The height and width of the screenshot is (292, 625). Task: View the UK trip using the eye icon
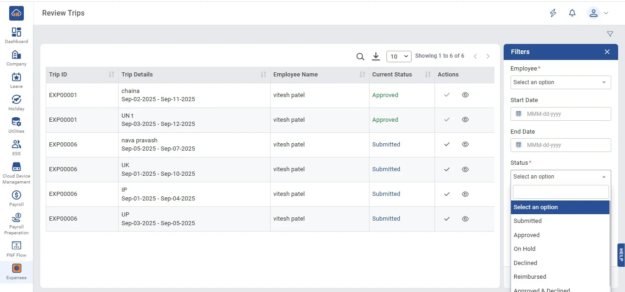(465, 169)
